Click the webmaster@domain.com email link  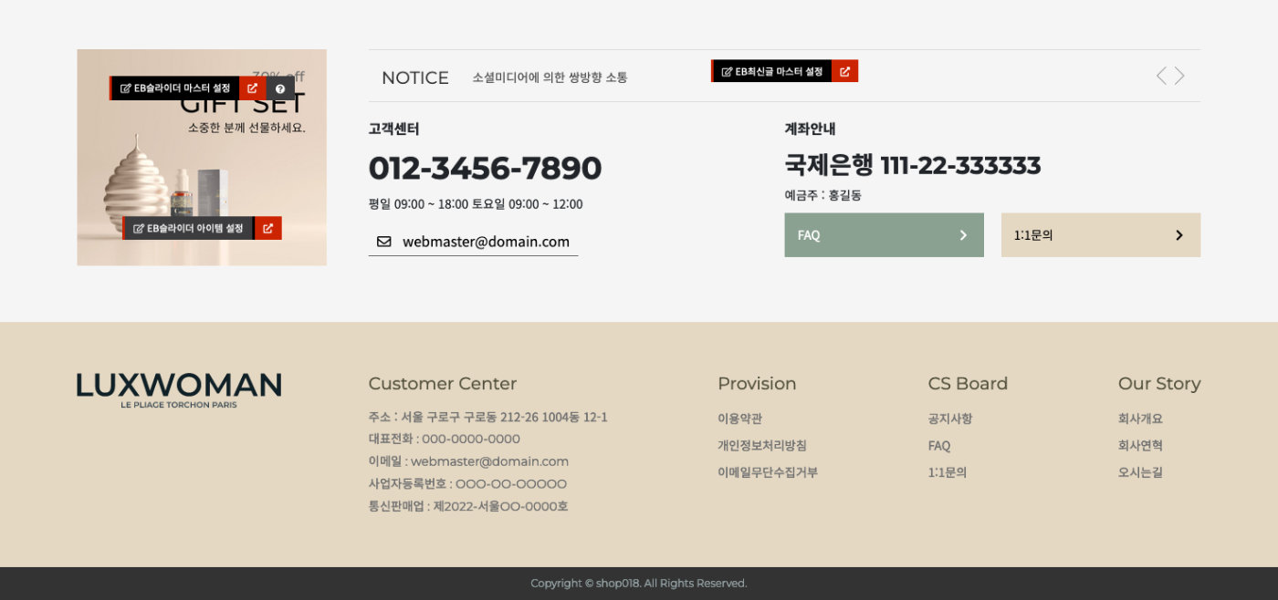(x=486, y=242)
